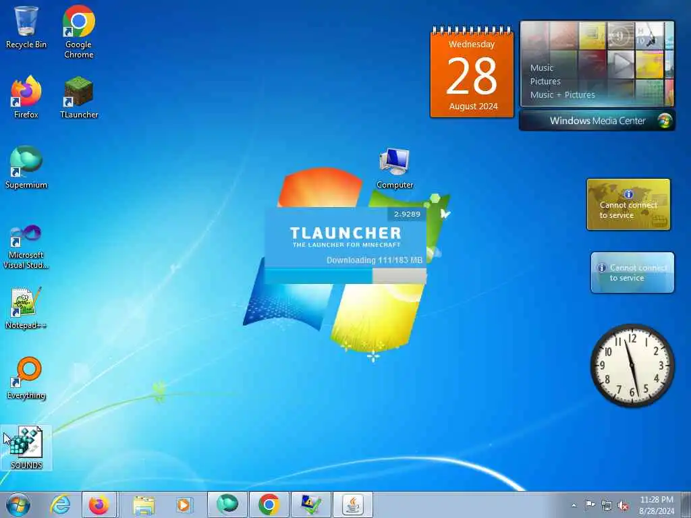691x518 pixels.
Task: Switch to the Java taskbar program
Action: coord(352,505)
